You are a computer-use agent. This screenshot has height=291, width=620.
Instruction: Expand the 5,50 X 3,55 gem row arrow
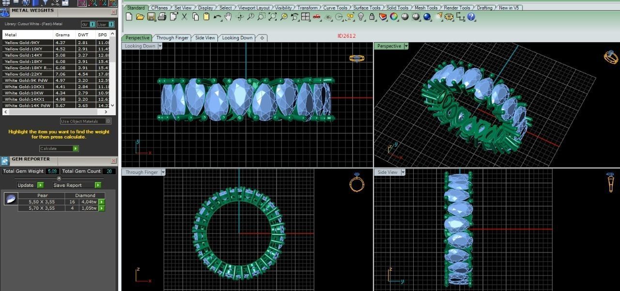click(x=102, y=202)
